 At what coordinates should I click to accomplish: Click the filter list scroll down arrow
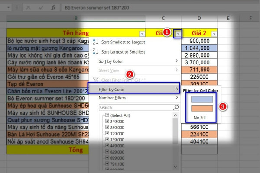(175, 167)
